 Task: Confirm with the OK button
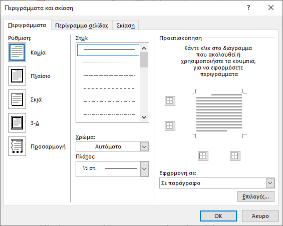pyautogui.click(x=218, y=216)
